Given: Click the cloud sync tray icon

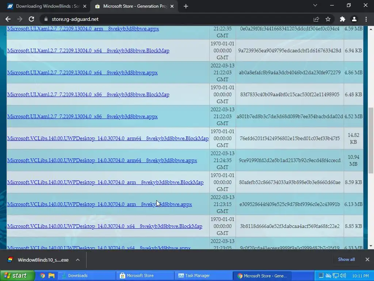Looking at the screenshot, I should [328, 276].
